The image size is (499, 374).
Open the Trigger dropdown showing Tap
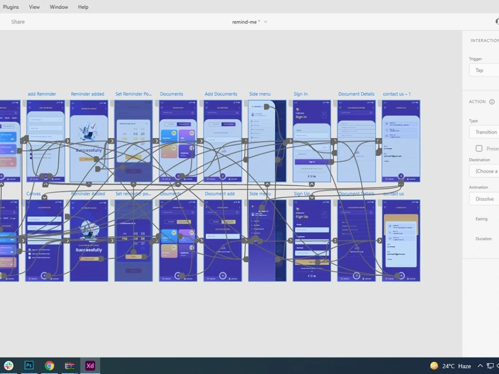point(484,70)
